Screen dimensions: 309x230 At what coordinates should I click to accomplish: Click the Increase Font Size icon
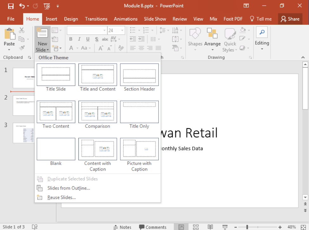pos(101,48)
